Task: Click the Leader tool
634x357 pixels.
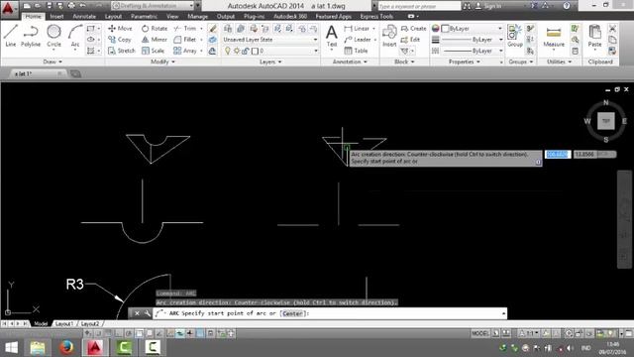Action: click(358, 40)
